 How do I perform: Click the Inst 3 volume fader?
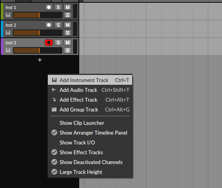click(x=38, y=51)
